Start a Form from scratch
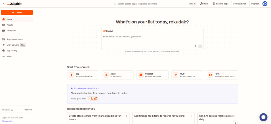Viewport: 271px width, 124px height. [222, 75]
